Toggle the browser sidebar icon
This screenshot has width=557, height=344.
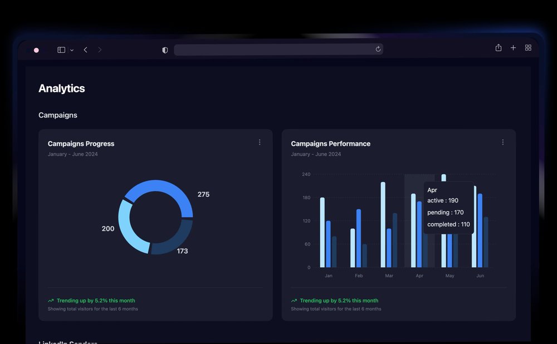pos(61,50)
